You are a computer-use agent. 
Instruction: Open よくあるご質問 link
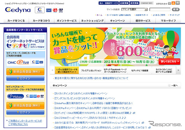click(159, 15)
